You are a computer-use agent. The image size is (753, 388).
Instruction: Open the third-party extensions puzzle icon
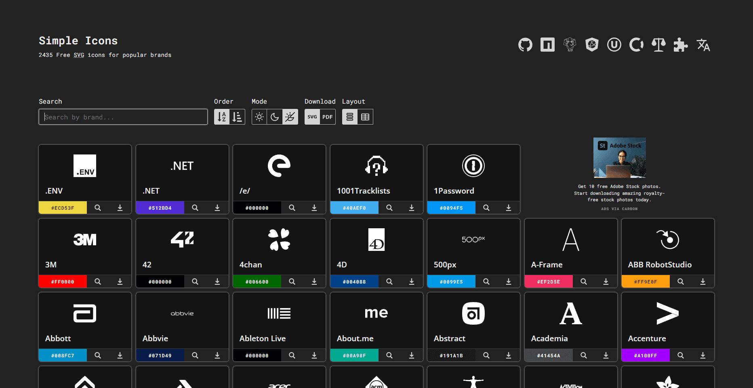[x=681, y=44]
